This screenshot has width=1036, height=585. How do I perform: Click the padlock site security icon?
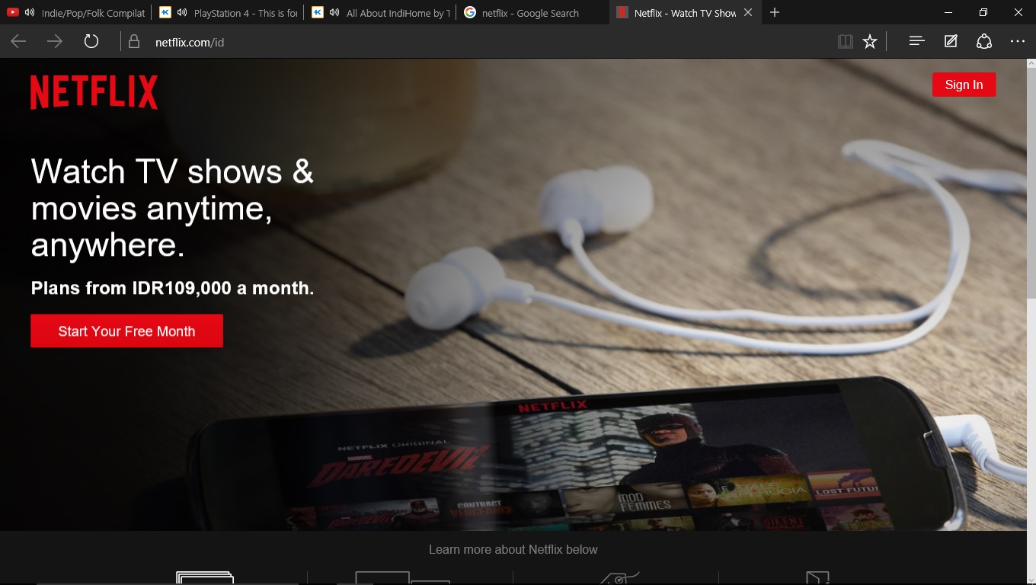click(x=134, y=42)
